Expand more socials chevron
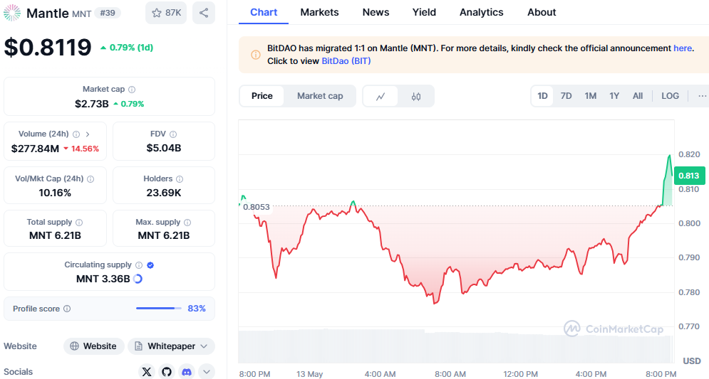Image resolution: width=709 pixels, height=379 pixels. pos(207,371)
